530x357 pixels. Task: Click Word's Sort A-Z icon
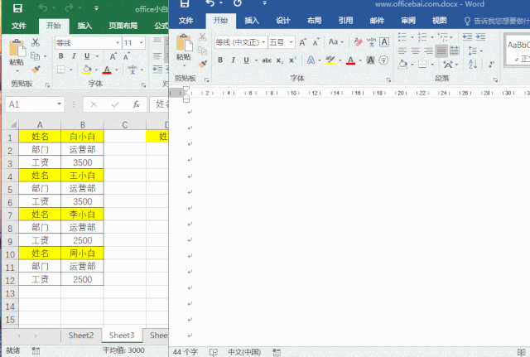[x=473, y=64]
